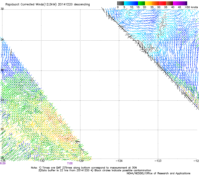Image resolution: width=199 pixels, height=175 pixels.
Task: Click the longitude label "-132"
Action: (x=41, y=161)
